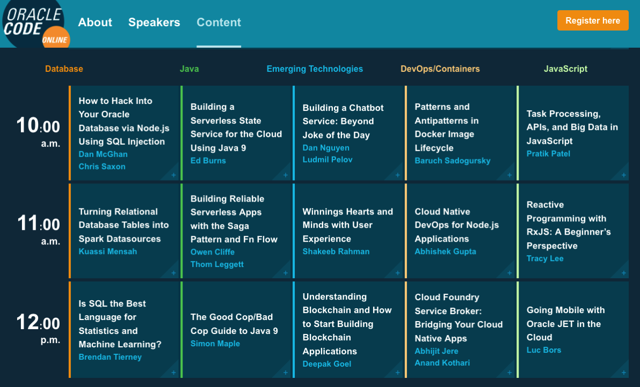This screenshot has height=387, width=640.
Task: Open 'Understanding Blockchain' session title
Action: pos(347,324)
